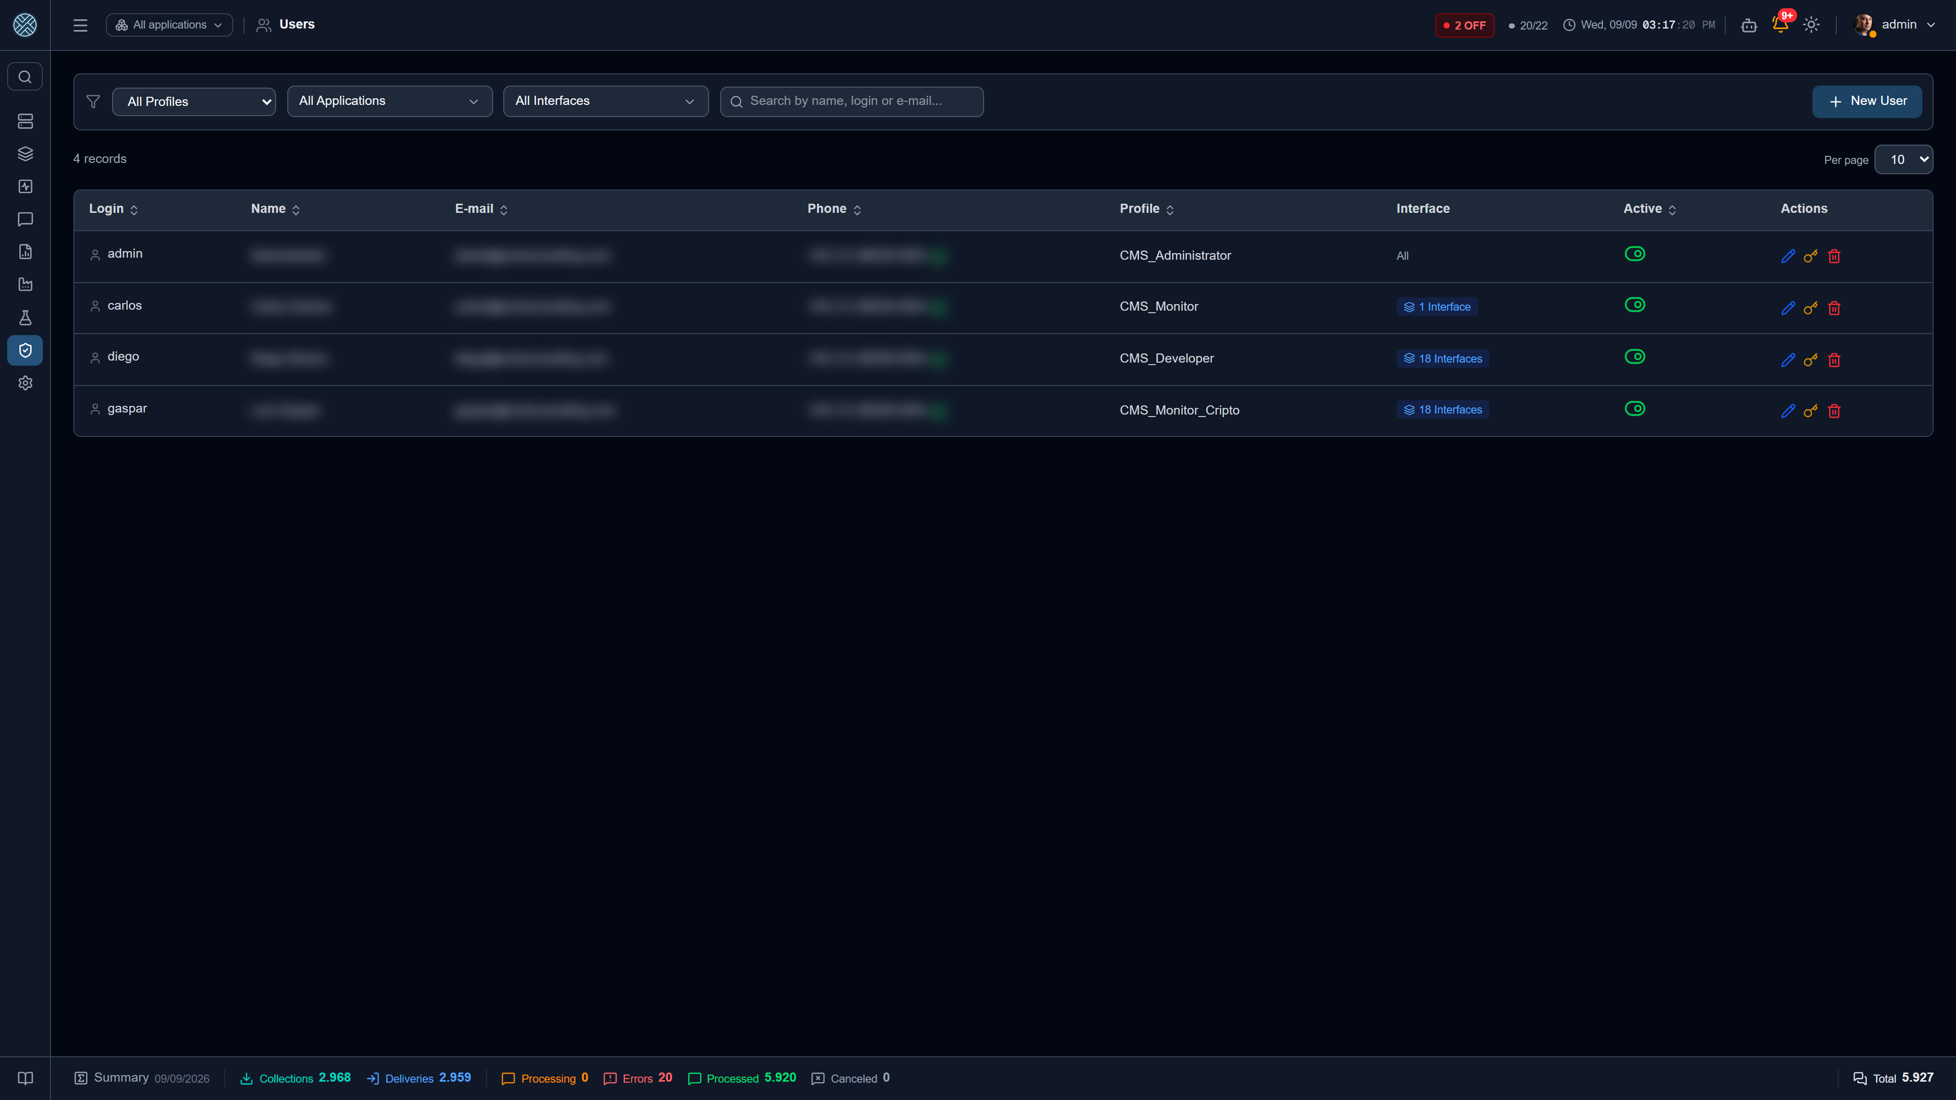Open the All Applications filter dropdown
Screen dimensions: 1956x1100
click(x=390, y=101)
